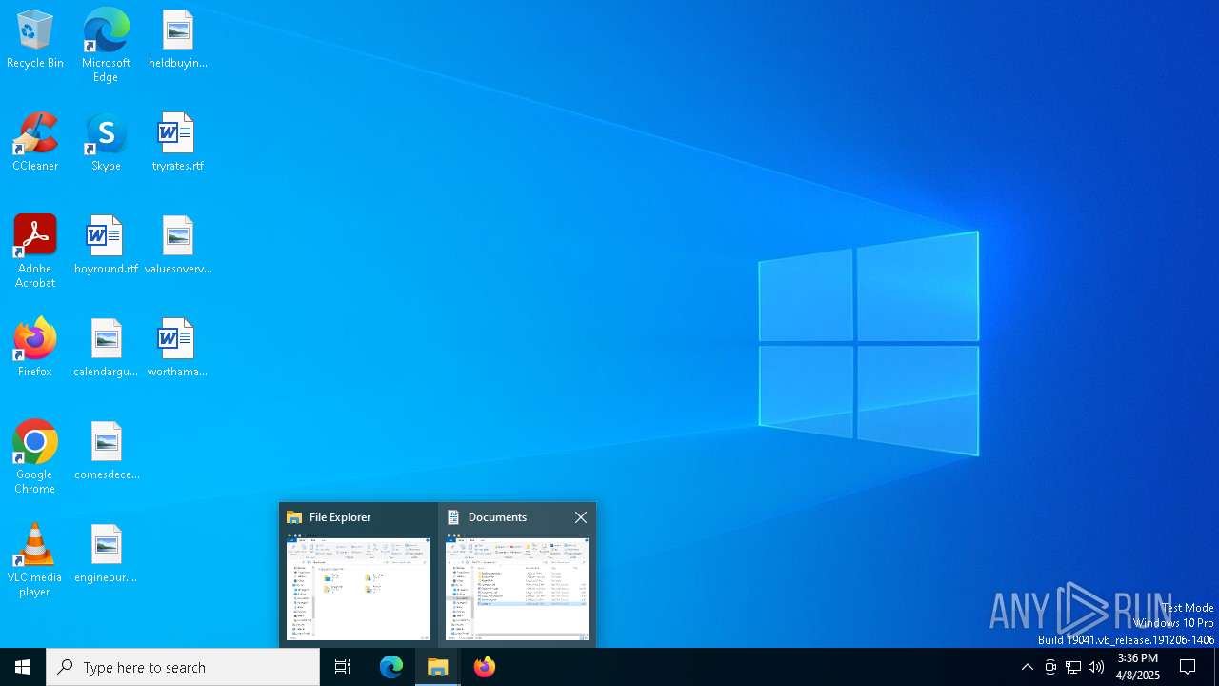Open the network status tray icon
The height and width of the screenshot is (686, 1219).
pos(1073,667)
